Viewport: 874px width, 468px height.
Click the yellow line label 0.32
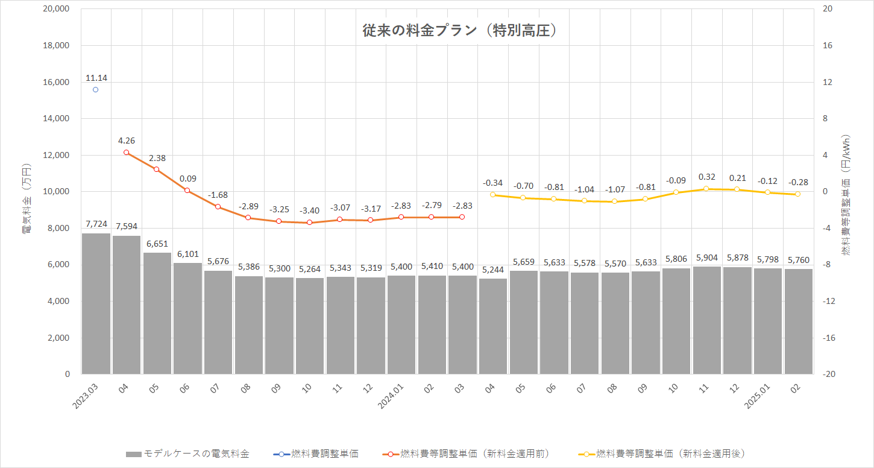click(706, 177)
